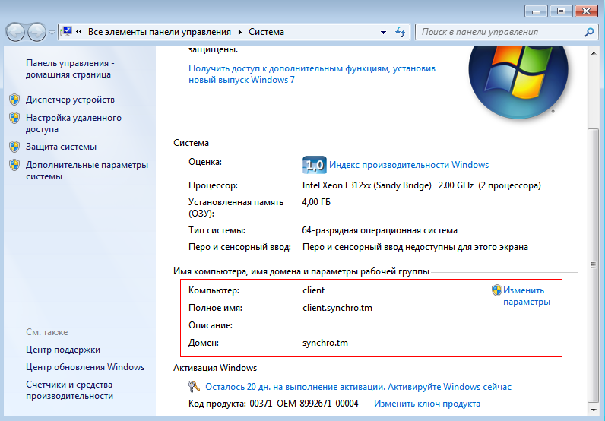Click the scrollbar down arrow

593,410
